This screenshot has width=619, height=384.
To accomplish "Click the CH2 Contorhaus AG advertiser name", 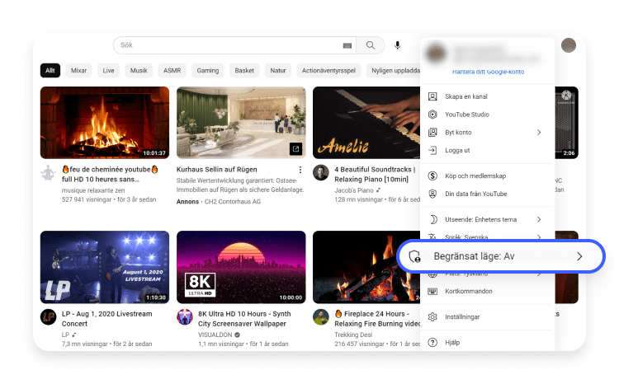I will 233,201.
